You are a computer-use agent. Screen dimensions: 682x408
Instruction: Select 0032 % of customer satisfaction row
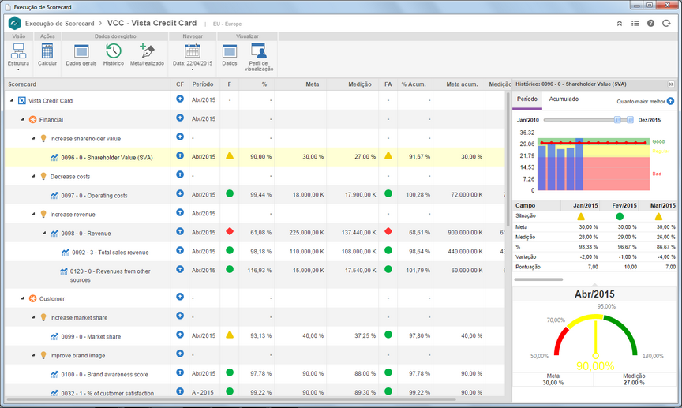tap(254, 390)
